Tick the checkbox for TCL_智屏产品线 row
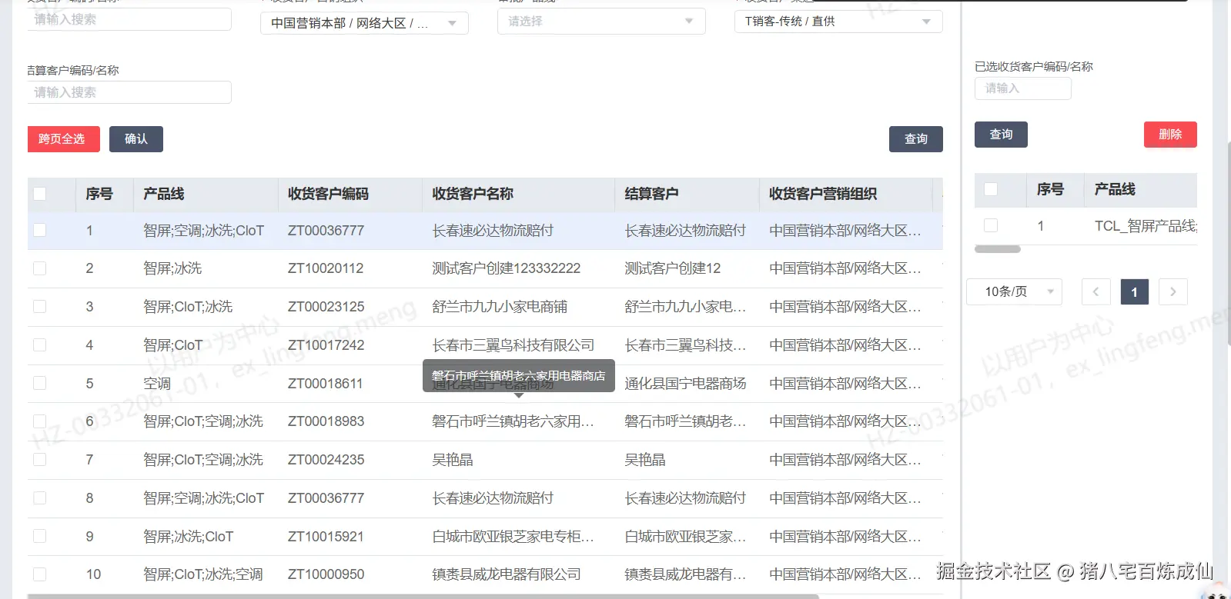The height and width of the screenshot is (599, 1231). click(991, 225)
